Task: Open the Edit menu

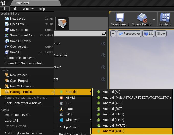Action: (15, 9)
